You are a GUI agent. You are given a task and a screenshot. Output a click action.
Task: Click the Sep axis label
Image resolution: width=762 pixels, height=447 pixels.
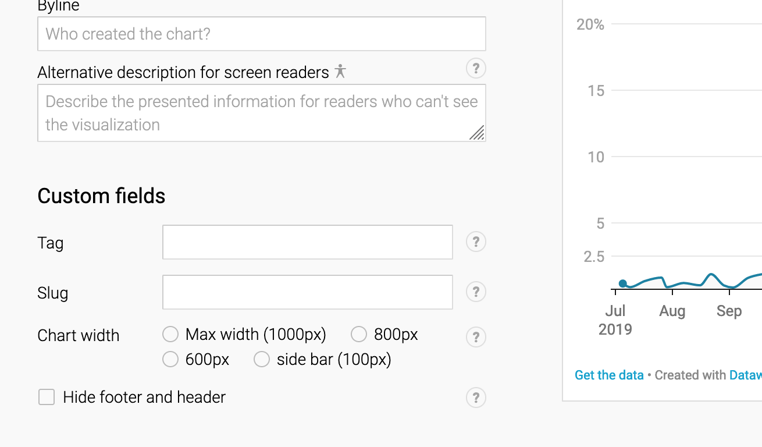tap(729, 311)
